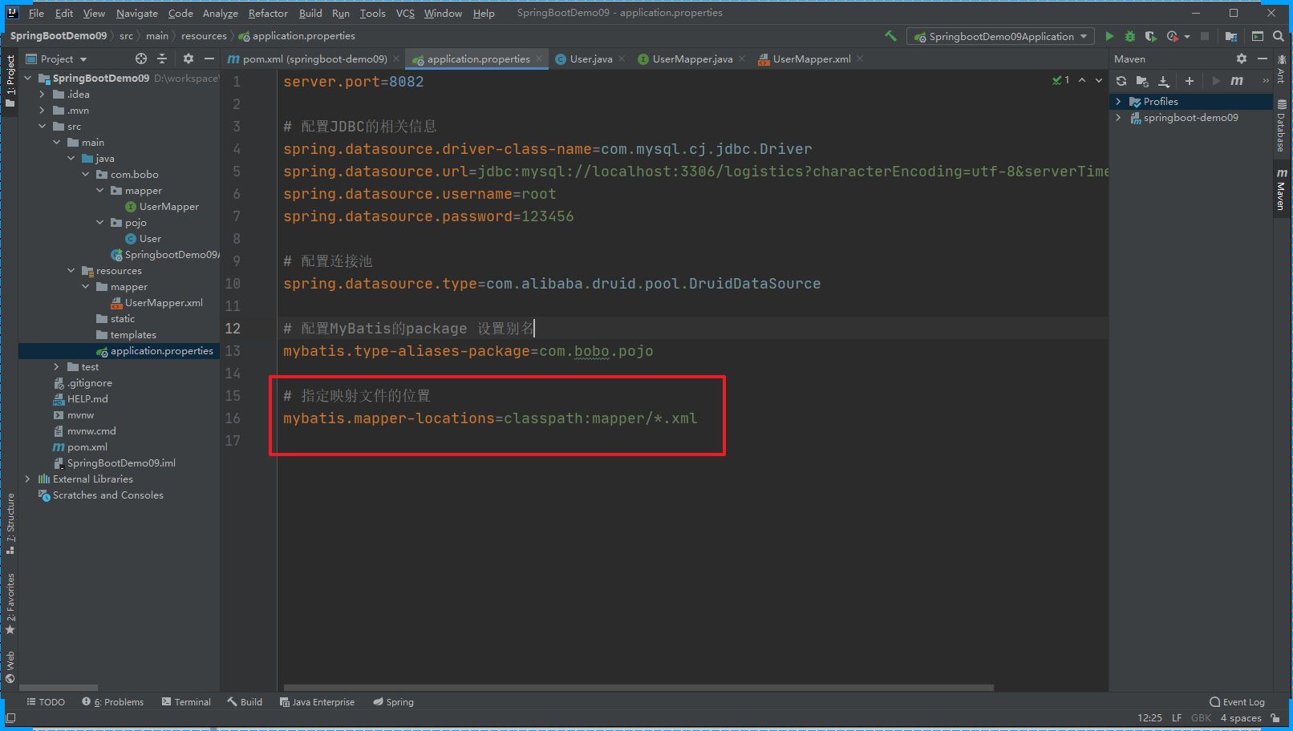Open the VCS menu
This screenshot has height=731, width=1293.
(x=405, y=13)
